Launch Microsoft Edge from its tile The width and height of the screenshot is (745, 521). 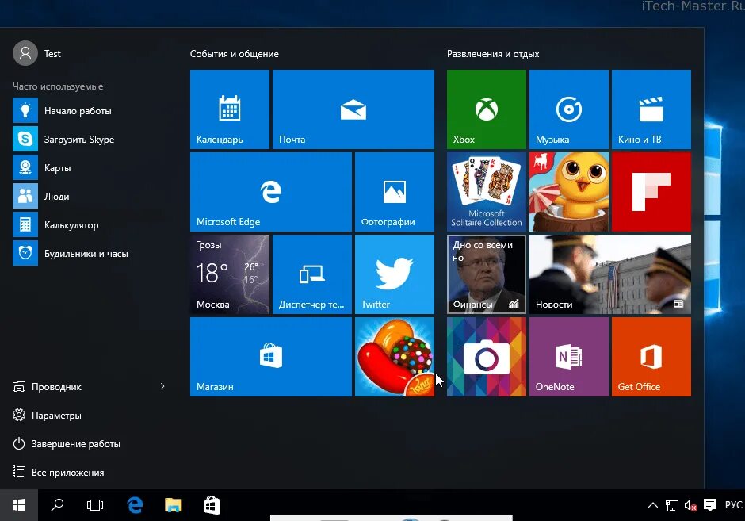pyautogui.click(x=270, y=191)
